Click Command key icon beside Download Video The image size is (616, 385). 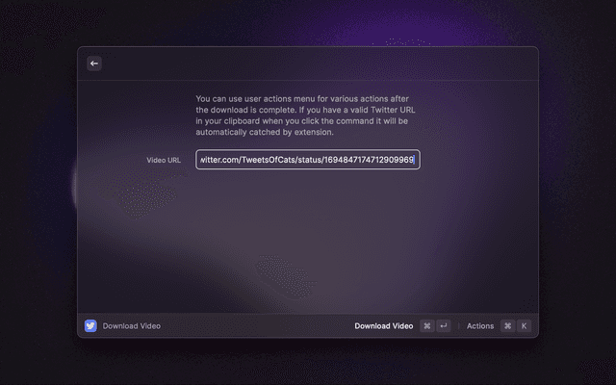(427, 326)
